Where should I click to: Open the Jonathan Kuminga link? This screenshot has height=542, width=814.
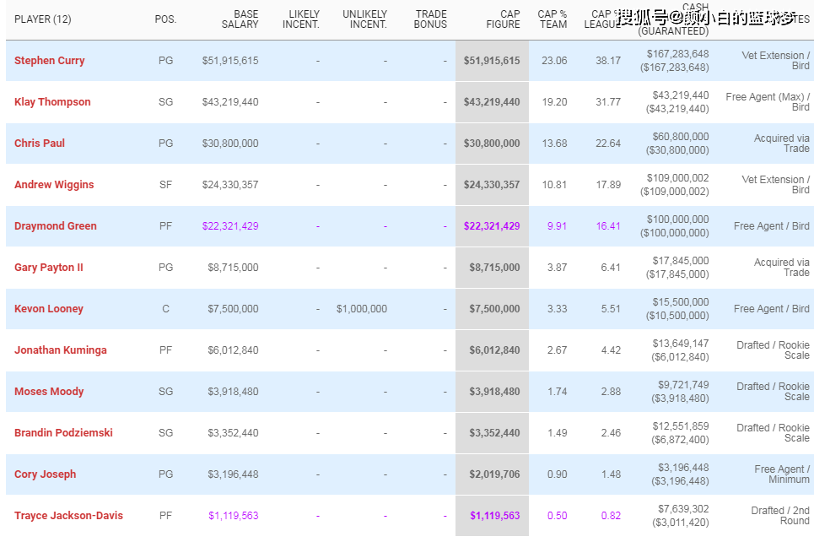pyautogui.click(x=61, y=350)
